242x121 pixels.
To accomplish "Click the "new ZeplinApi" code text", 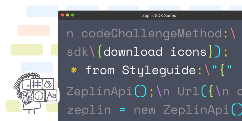I will point(181,110).
